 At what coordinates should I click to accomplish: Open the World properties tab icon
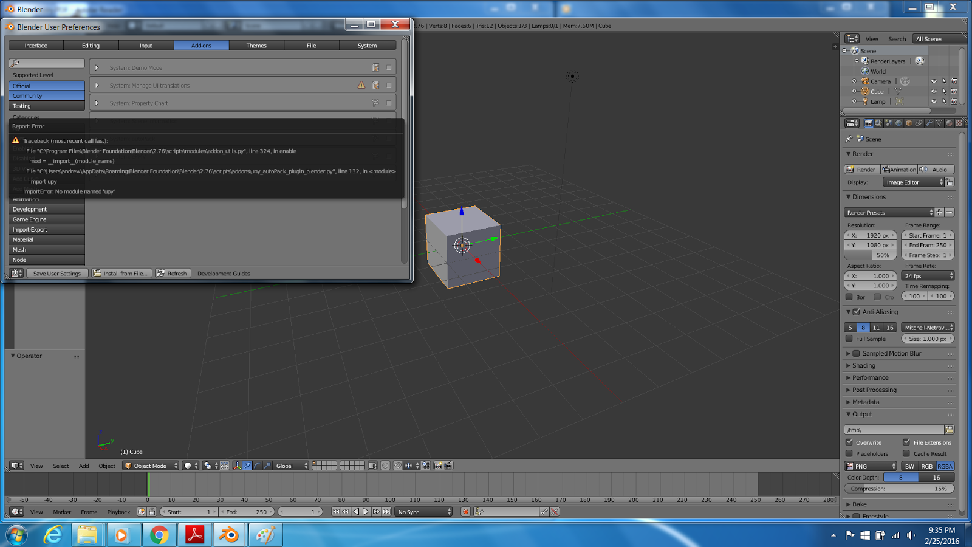click(x=899, y=123)
